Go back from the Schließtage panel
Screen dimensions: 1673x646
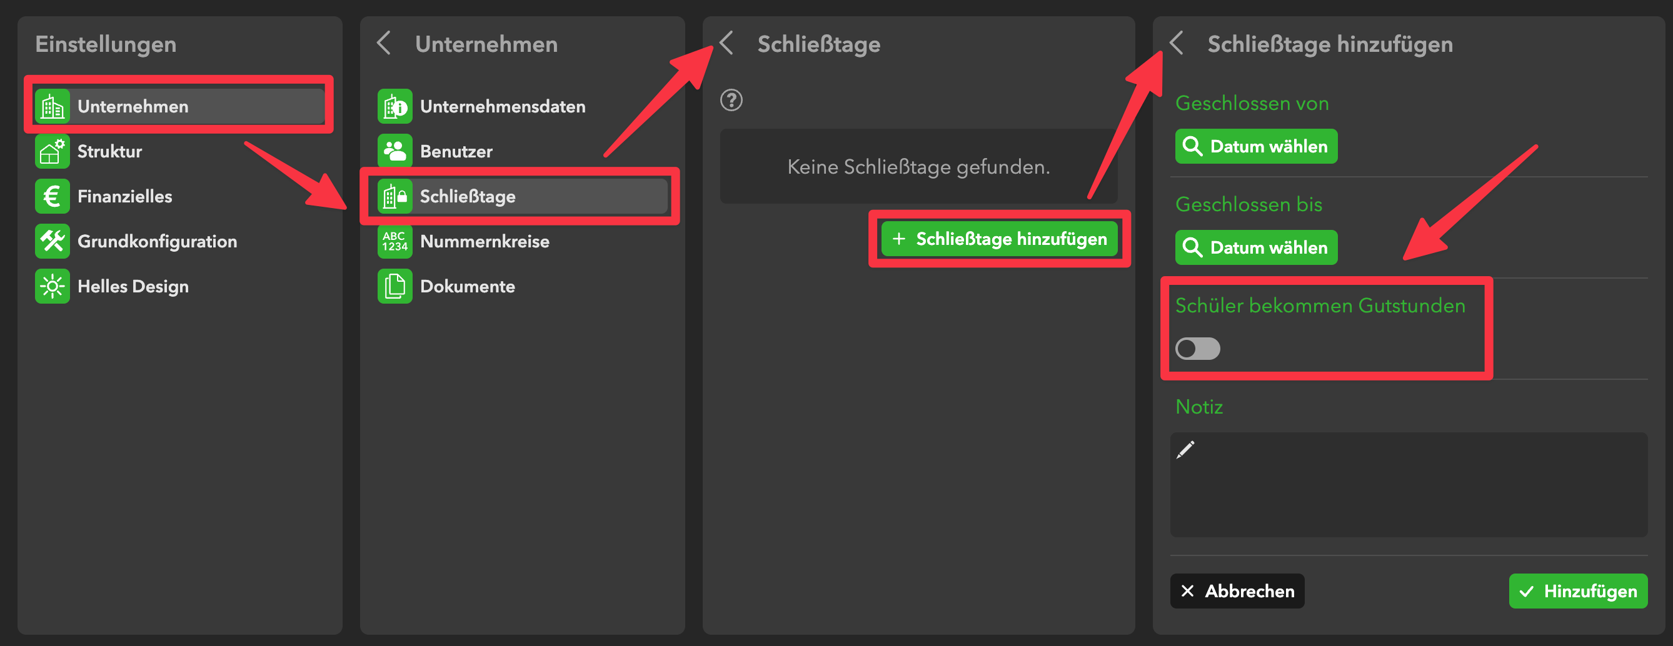(x=726, y=44)
